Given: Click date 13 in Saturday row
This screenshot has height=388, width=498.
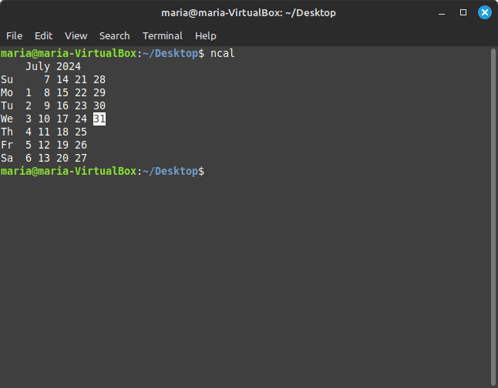Looking at the screenshot, I should [x=44, y=158].
